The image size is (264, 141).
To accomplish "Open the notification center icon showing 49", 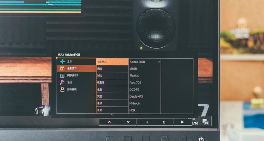I will point(206,122).
